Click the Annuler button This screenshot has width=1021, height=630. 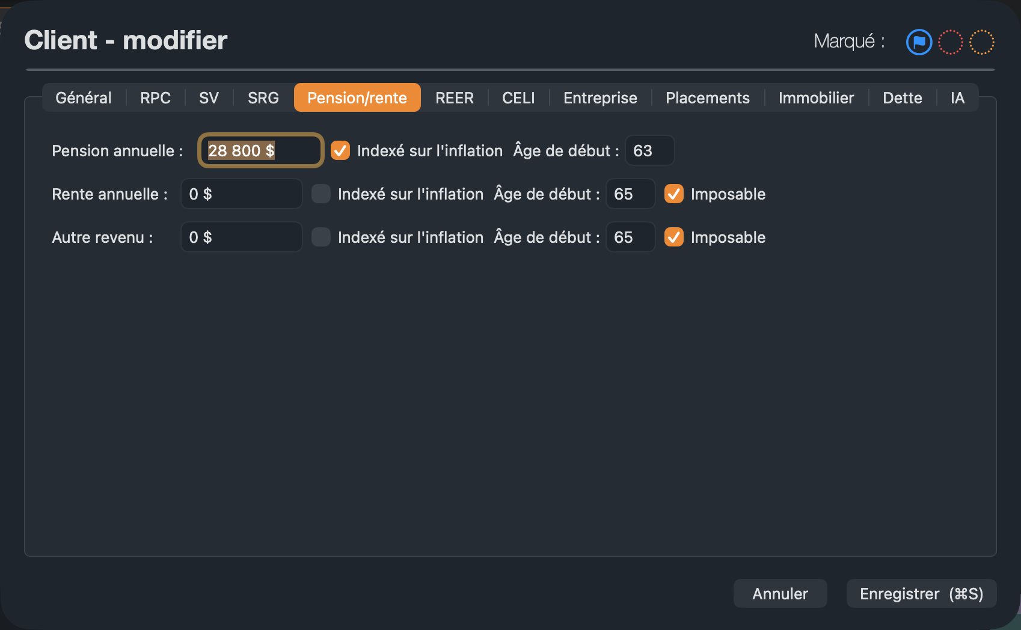pos(780,593)
